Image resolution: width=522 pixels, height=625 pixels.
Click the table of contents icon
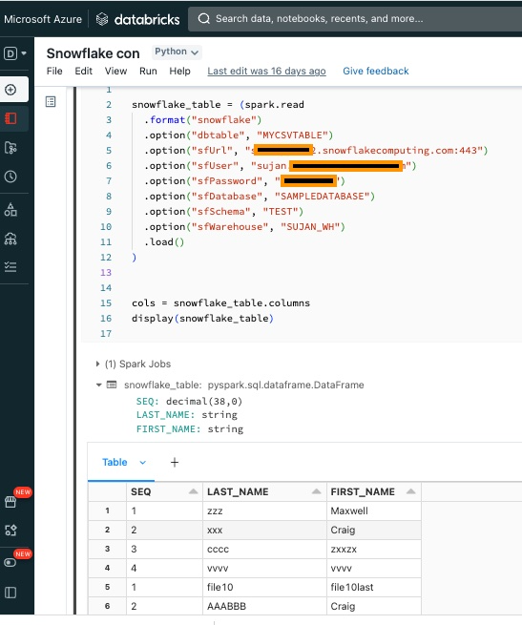click(x=51, y=102)
